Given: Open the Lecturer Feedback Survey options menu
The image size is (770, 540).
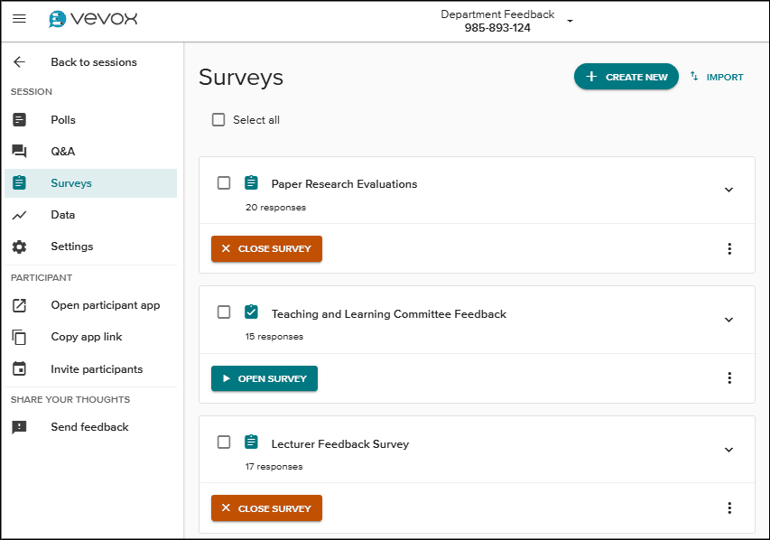Looking at the screenshot, I should pos(729,507).
